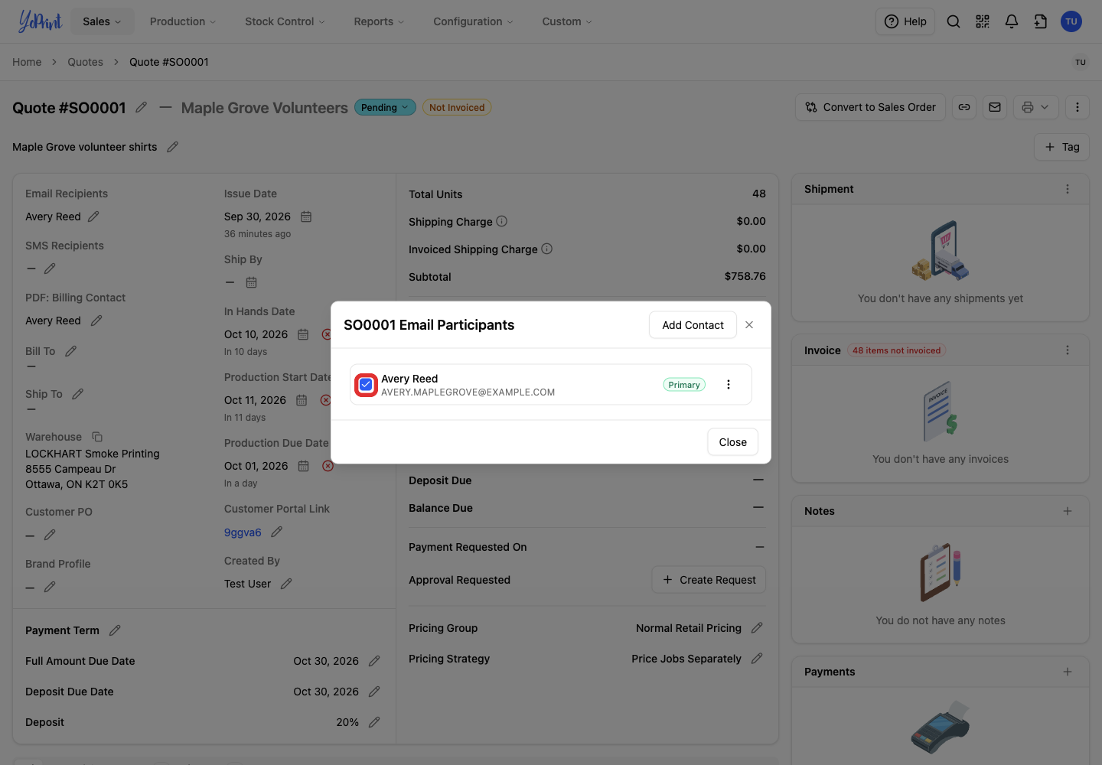Edit the quote number with pencil icon
The width and height of the screenshot is (1102, 765).
click(x=142, y=108)
